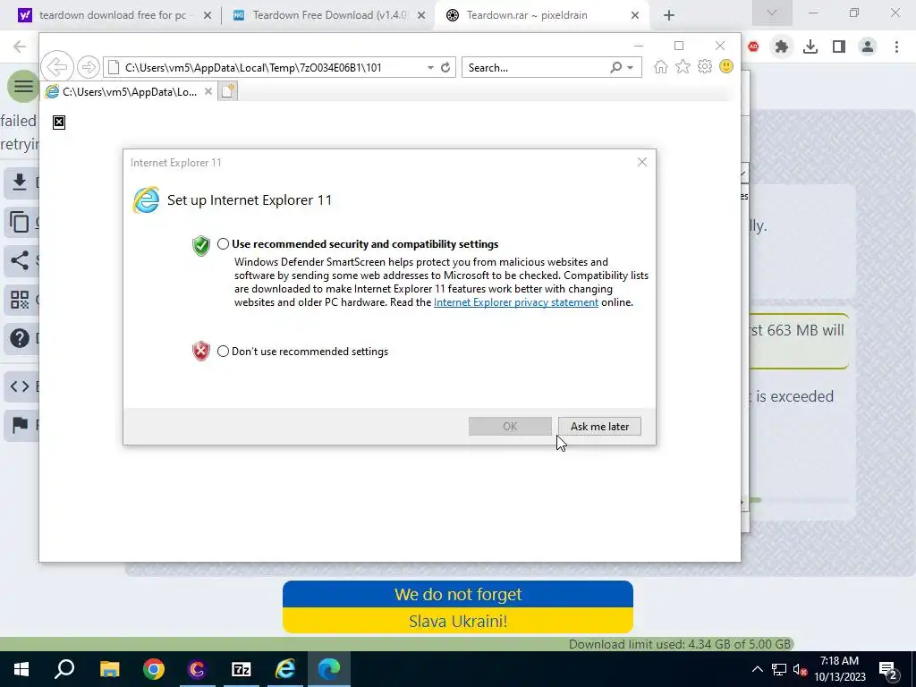Image resolution: width=916 pixels, height=687 pixels.
Task: Open Internet Explorer from the taskbar
Action: click(x=285, y=669)
